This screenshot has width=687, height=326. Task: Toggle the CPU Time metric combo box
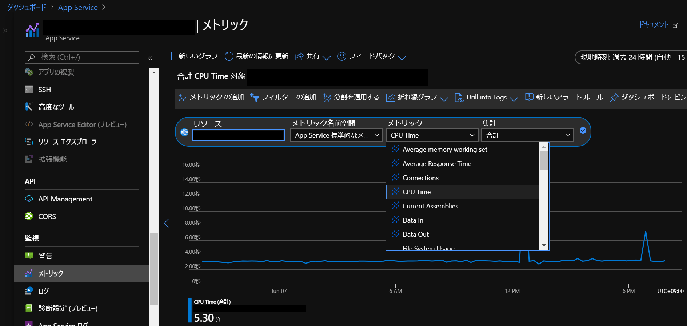tap(432, 135)
